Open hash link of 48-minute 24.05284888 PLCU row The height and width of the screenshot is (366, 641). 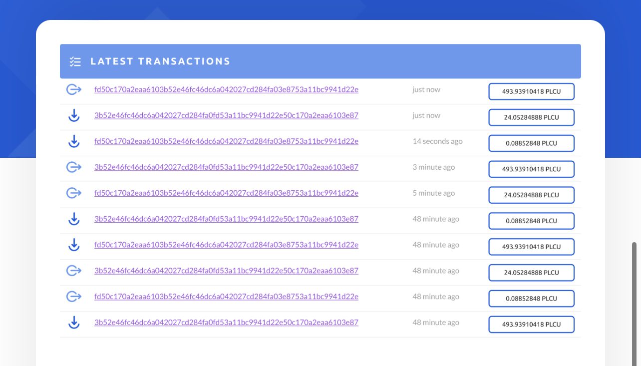click(x=226, y=271)
